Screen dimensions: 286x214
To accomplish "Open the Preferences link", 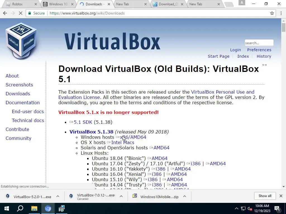I will pos(259,50).
